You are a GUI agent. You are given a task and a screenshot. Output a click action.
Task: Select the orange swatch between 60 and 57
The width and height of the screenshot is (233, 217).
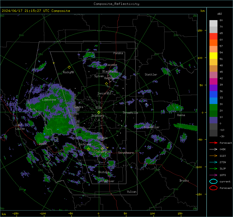coord(213,43)
